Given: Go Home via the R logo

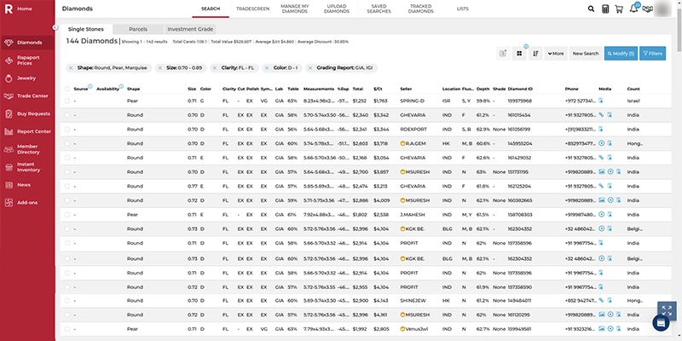Looking at the screenshot, I should (9, 9).
